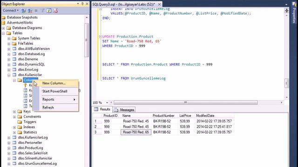Viewport: 298px width, 167px height.
Task: Expand the Keys folder under Kullanicilar
Action: point(14,111)
